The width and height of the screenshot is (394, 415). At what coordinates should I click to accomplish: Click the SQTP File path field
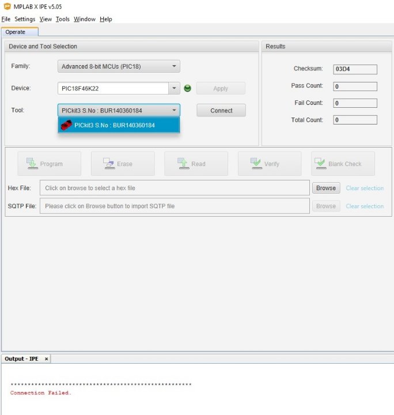(175, 206)
